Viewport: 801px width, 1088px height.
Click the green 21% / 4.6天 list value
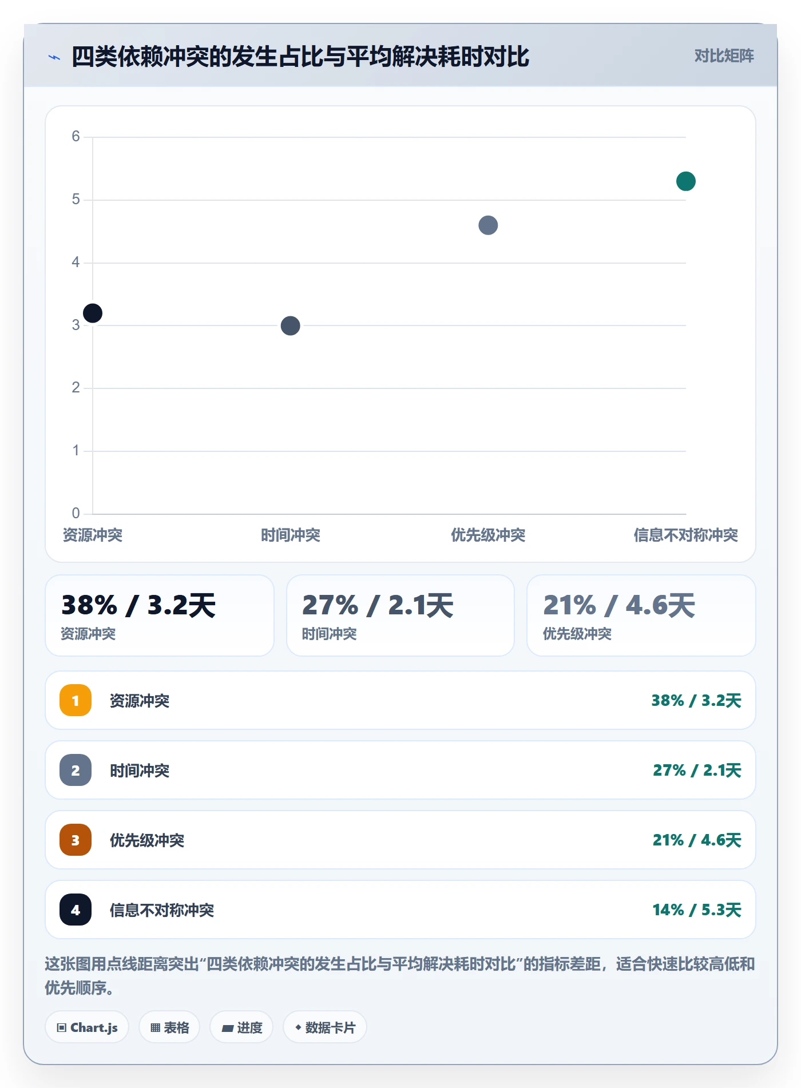point(697,840)
